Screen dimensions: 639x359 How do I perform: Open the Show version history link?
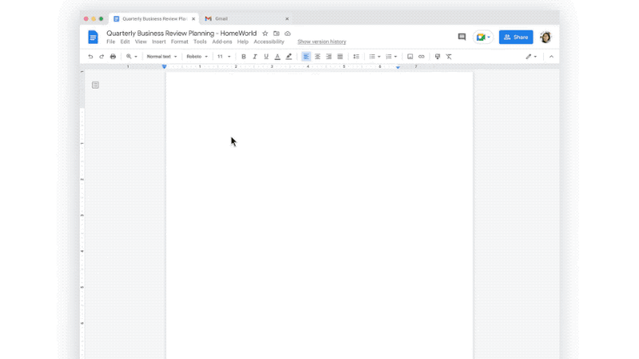tap(321, 41)
